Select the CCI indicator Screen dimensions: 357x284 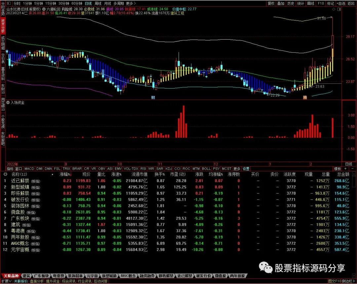pyautogui.click(x=178, y=169)
